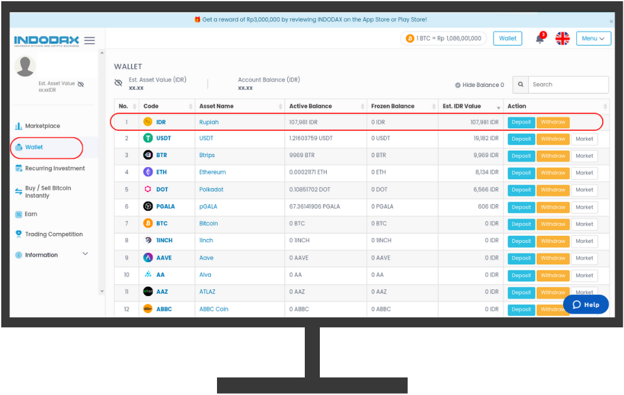Click the PGALA coin icon
This screenshot has height=395, width=624.
pyautogui.click(x=148, y=206)
